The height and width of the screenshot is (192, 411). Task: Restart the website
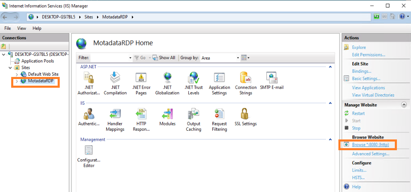coord(358,113)
